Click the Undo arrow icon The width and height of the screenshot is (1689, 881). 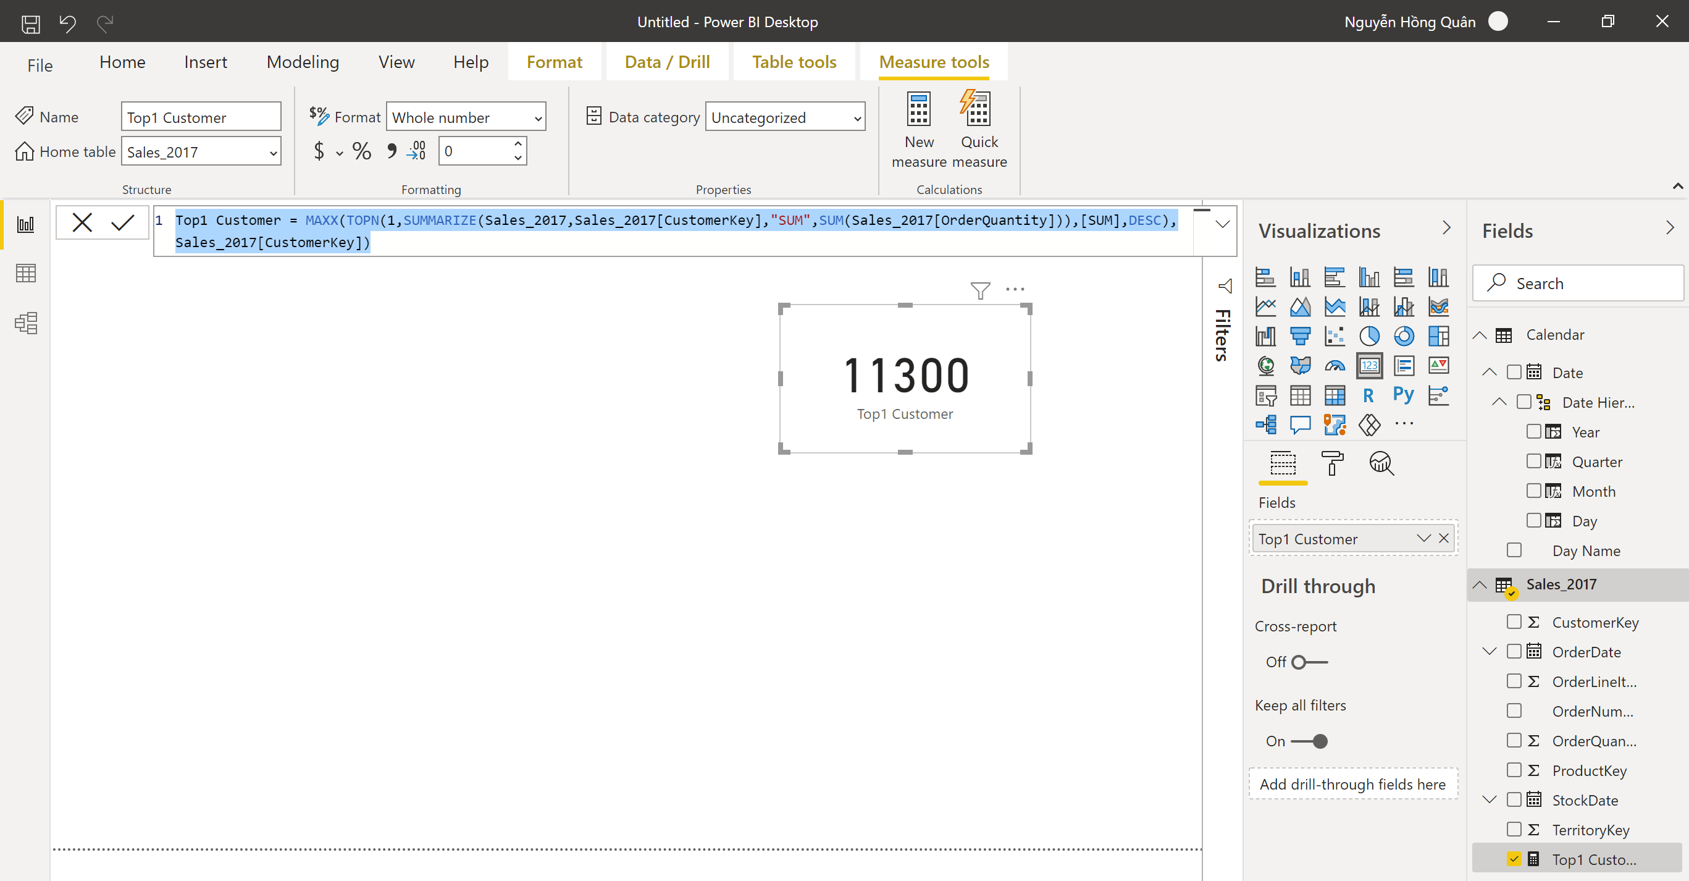click(67, 24)
